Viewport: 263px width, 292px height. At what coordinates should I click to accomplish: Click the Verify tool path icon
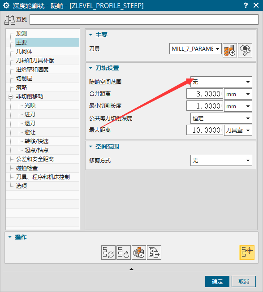(x=139, y=253)
